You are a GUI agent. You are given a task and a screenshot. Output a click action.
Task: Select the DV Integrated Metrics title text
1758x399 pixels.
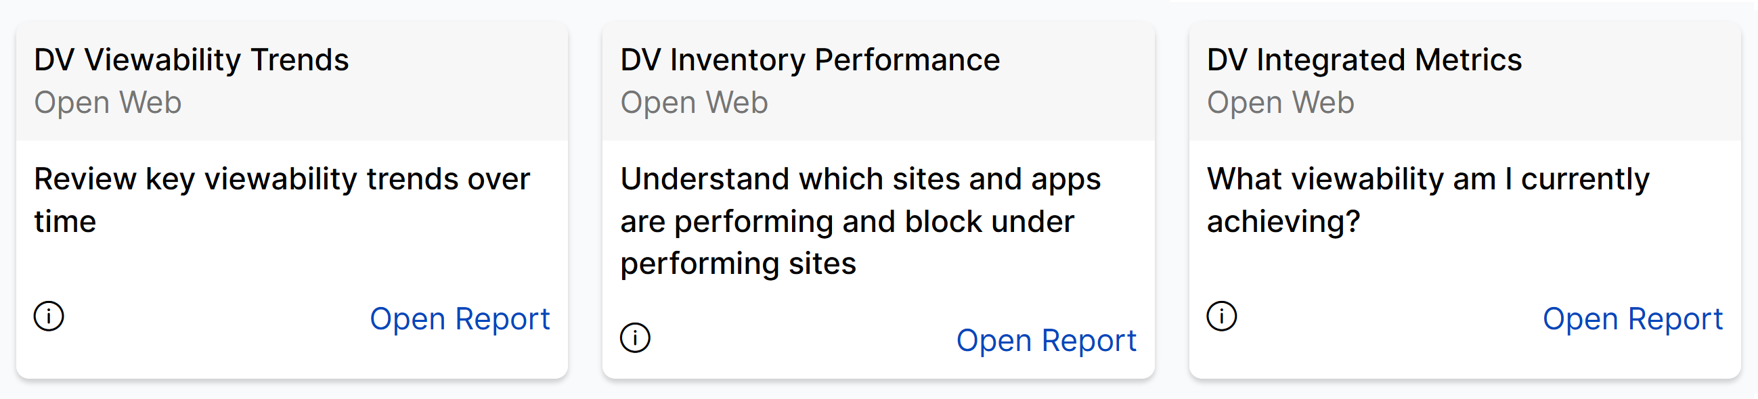(x=1363, y=60)
